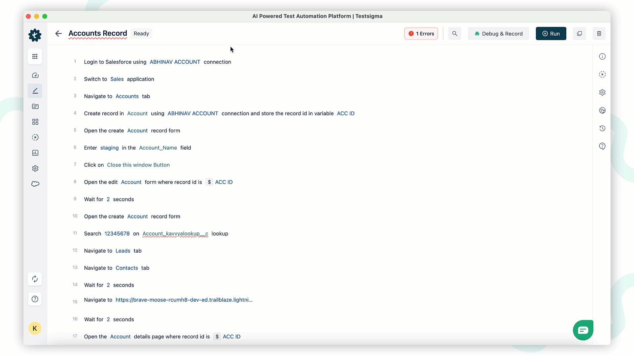Click Leads in step 12

pyautogui.click(x=123, y=251)
